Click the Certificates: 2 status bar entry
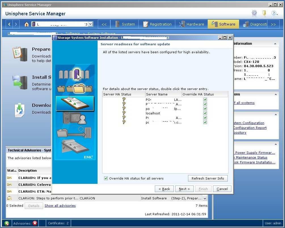Viewport: 285px width, 228px height. click(58, 223)
